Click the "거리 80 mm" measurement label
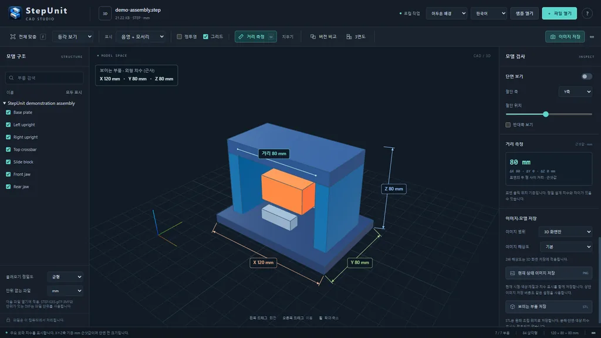This screenshot has width=601, height=338. click(x=274, y=154)
